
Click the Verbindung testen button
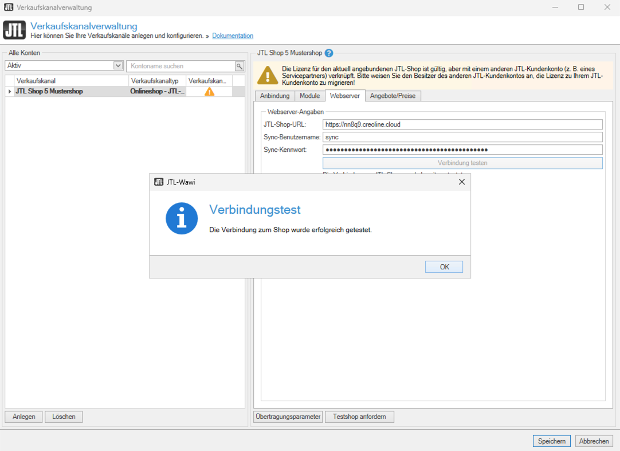462,163
